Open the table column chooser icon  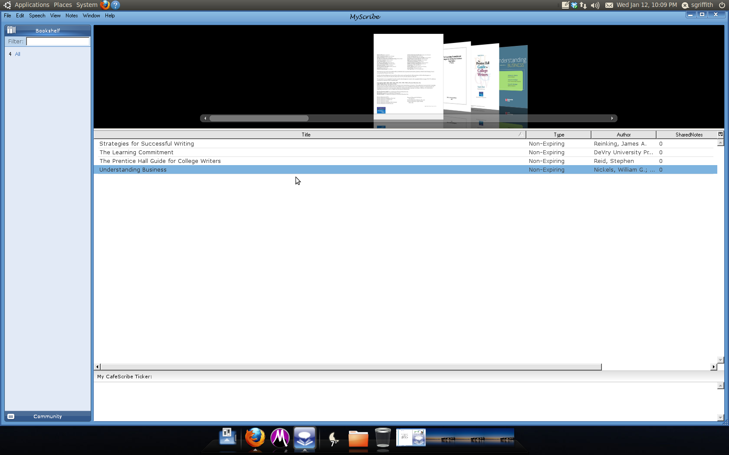(x=721, y=134)
